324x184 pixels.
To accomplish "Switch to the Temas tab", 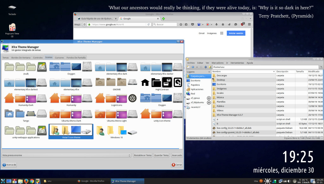I will point(6,58).
